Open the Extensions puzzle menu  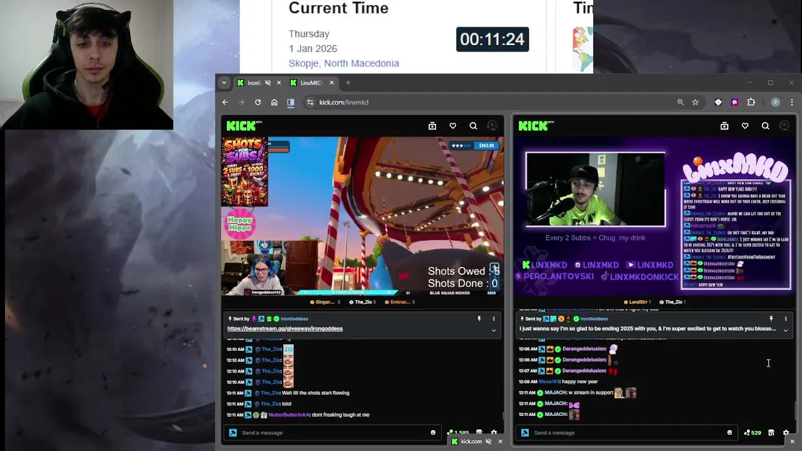tap(751, 102)
